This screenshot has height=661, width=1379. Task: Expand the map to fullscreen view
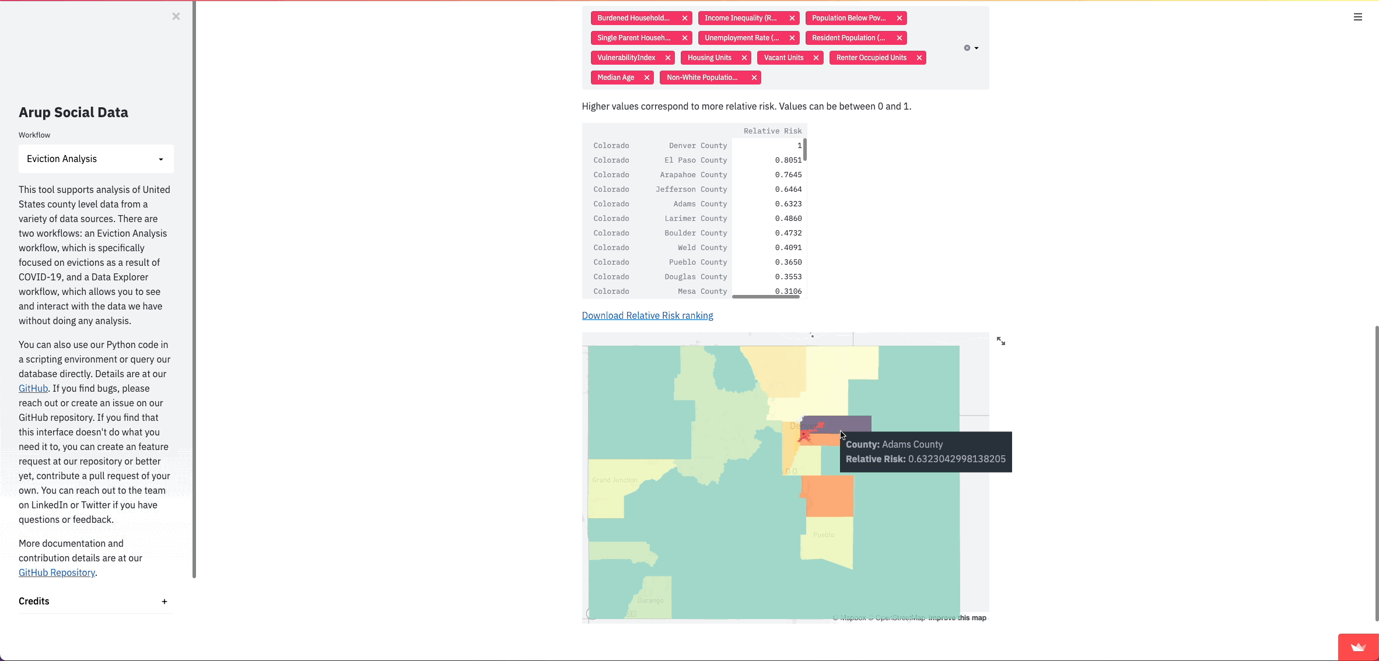pyautogui.click(x=1001, y=341)
